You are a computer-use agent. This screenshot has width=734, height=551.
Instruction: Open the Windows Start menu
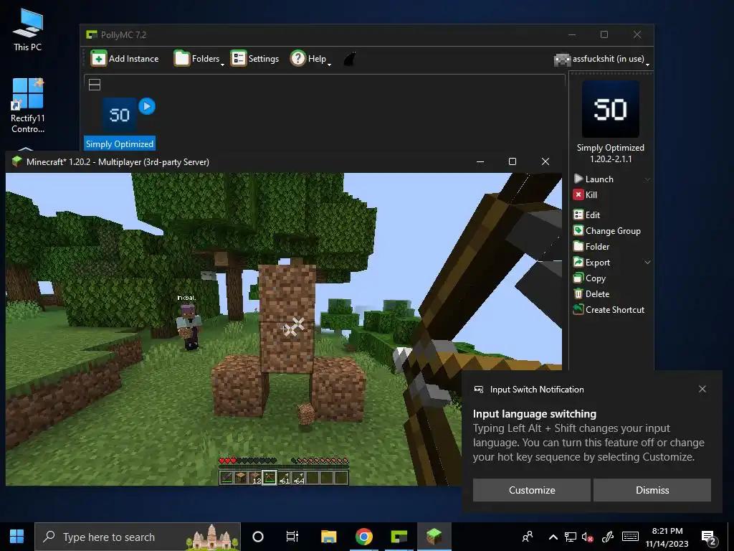pyautogui.click(x=17, y=537)
